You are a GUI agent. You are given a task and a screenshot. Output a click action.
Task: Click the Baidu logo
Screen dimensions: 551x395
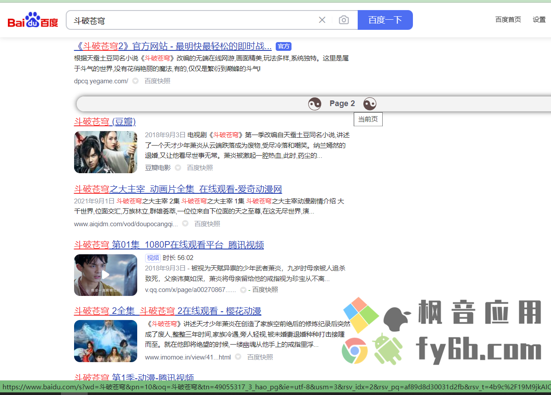(33, 20)
